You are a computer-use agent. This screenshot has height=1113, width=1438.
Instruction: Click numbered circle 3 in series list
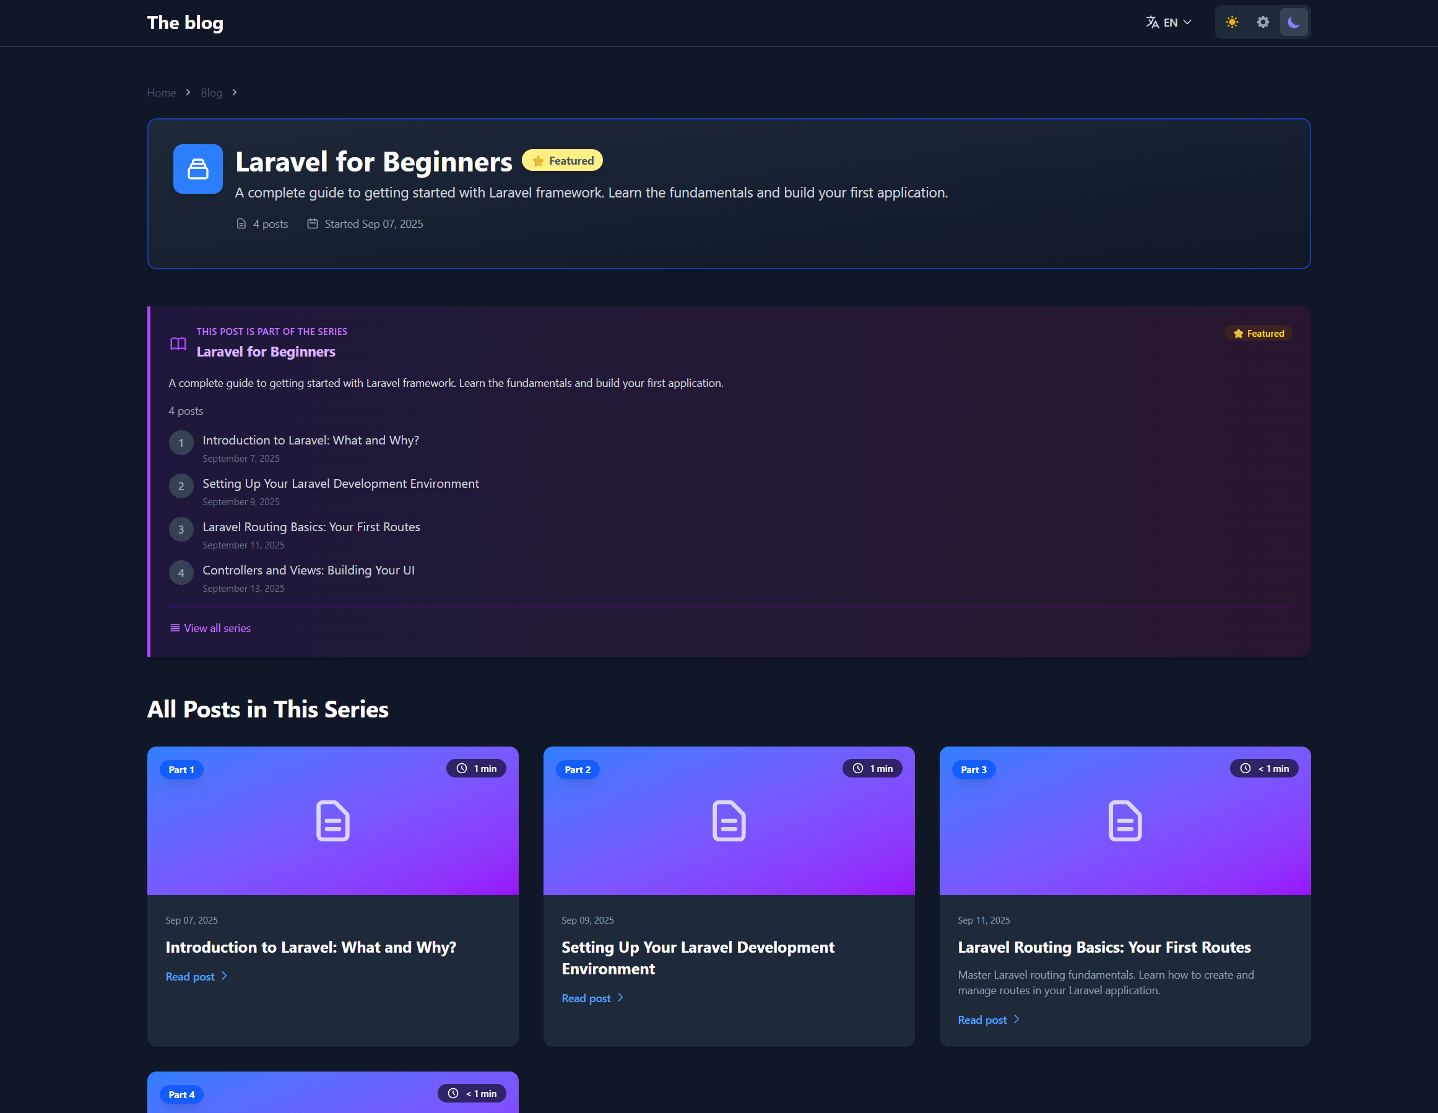tap(181, 529)
